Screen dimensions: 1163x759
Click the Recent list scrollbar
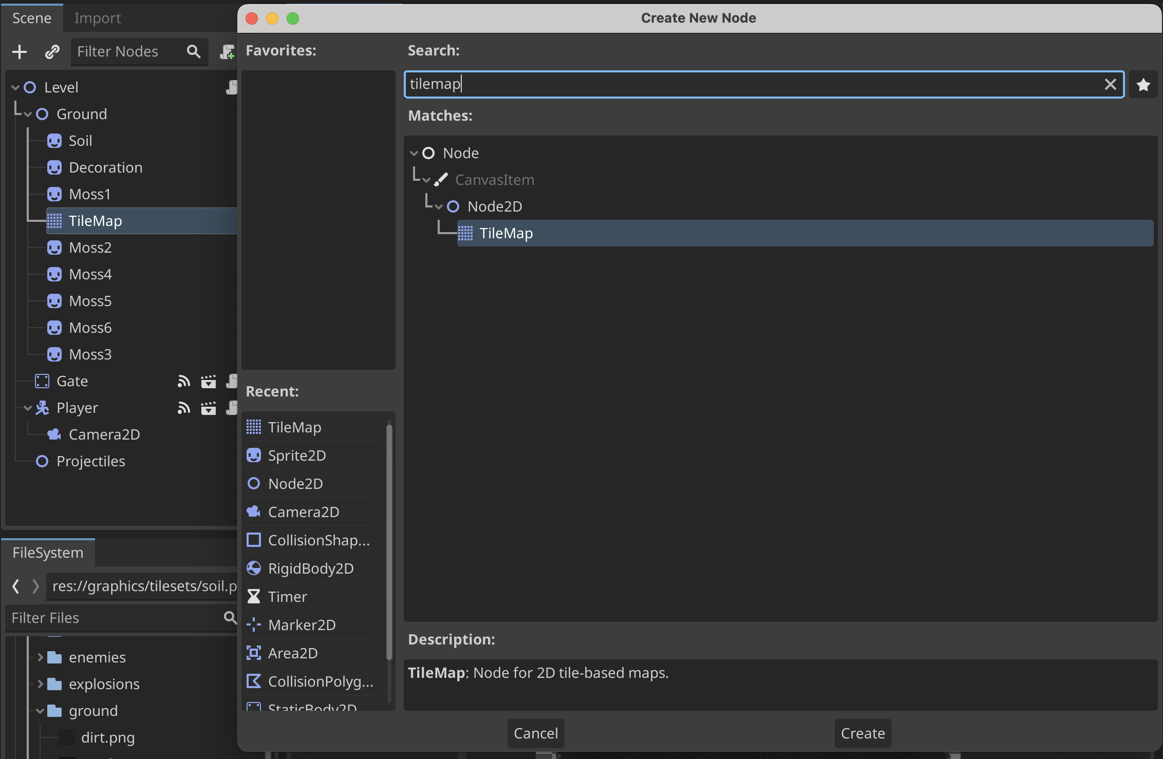[x=389, y=542]
